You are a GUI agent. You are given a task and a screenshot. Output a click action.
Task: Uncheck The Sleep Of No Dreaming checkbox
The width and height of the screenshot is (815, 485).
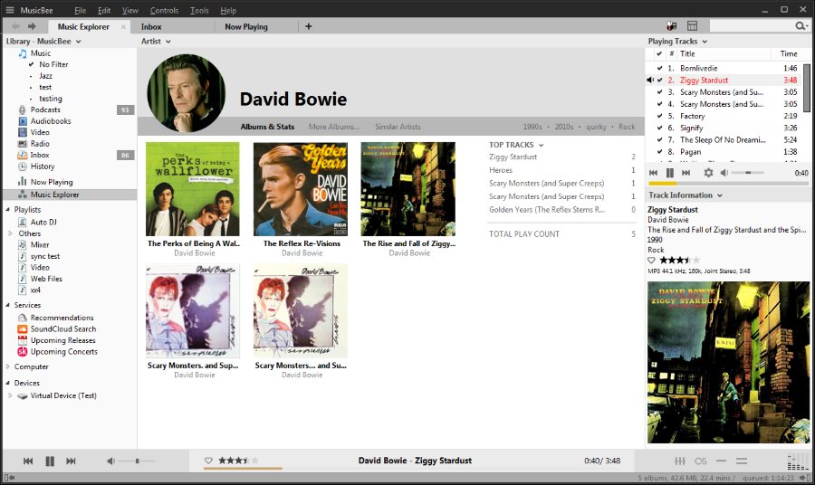tap(659, 139)
